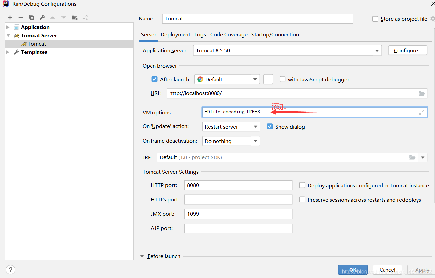Image resolution: width=435 pixels, height=278 pixels.
Task: Copy the configuration with the duplicate icon
Action: pyautogui.click(x=31, y=17)
